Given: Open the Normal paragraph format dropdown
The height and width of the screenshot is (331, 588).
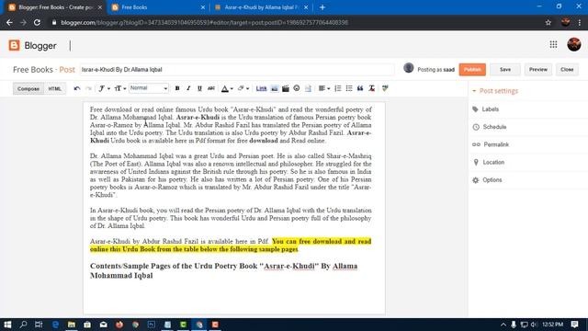Looking at the screenshot, I should tap(149, 88).
